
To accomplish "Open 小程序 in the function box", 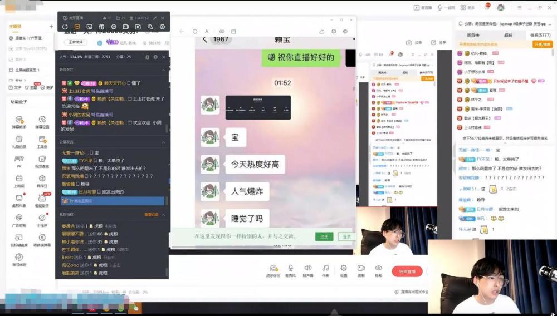I will coord(42,221).
